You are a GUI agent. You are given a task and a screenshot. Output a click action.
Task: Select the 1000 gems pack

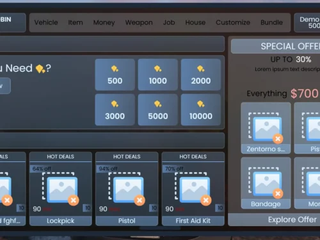[158, 75]
